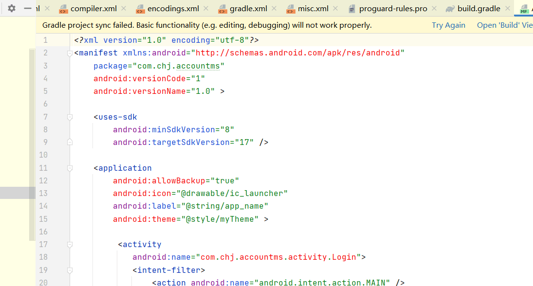The width and height of the screenshot is (533, 286).
Task: Click the xmlns schema URL string
Action: coord(298,53)
